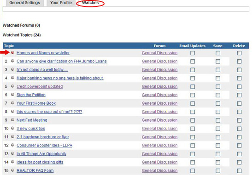The image size is (252, 175).
Task: Open General Discussion forum in REALTOR FAQ Form row
Action: pos(159,171)
